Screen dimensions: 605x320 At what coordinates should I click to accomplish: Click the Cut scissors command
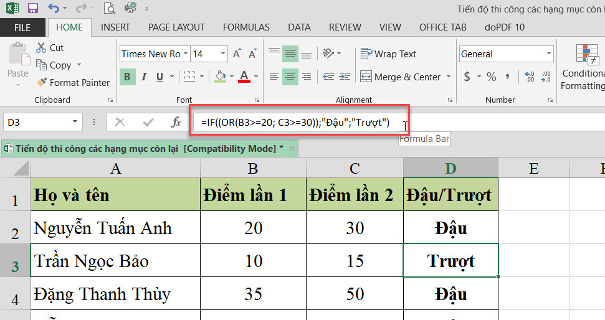tap(49, 48)
